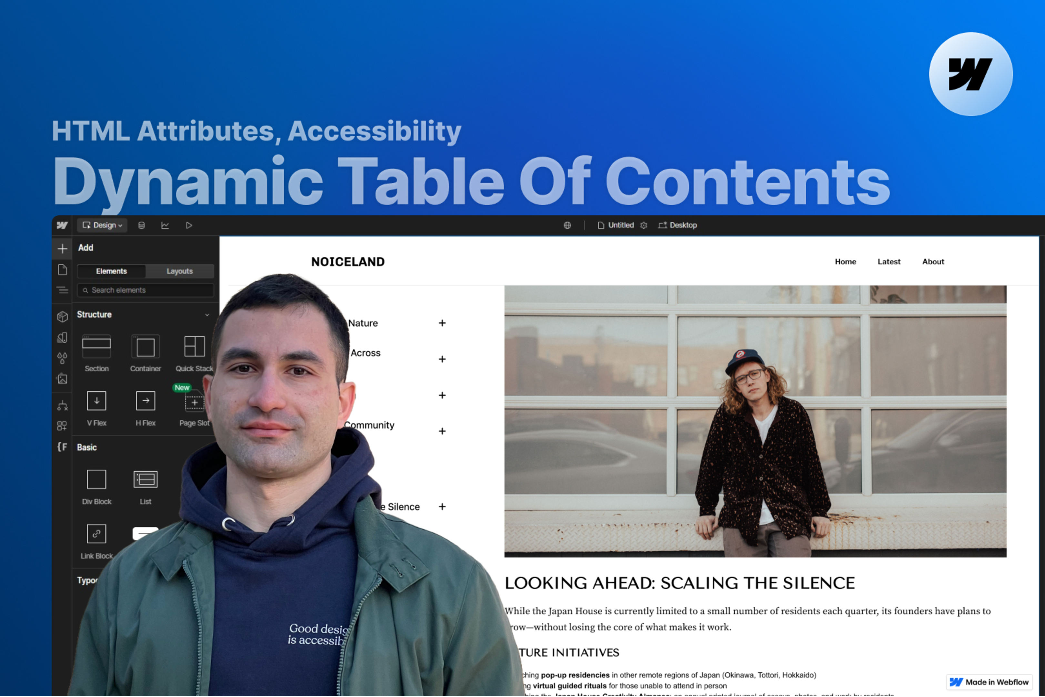Open the Pages panel
Screen dimensions: 1045x697
pyautogui.click(x=62, y=269)
